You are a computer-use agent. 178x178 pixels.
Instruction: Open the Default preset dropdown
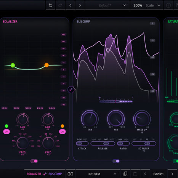pyautogui.click(x=107, y=5)
